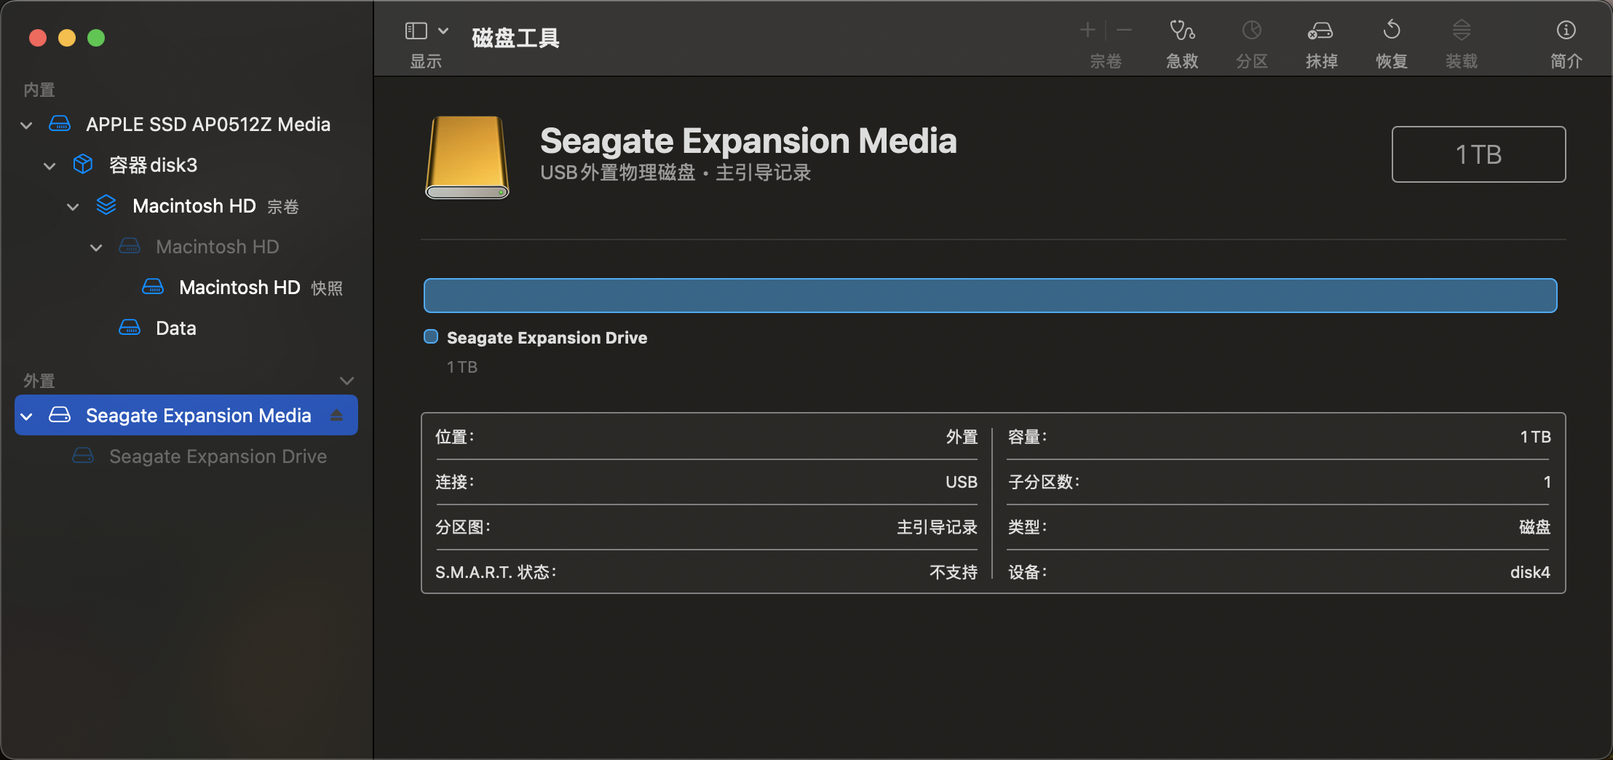The height and width of the screenshot is (760, 1613).
Task: Toggle the sidebar display (显示) button
Action: pyautogui.click(x=416, y=31)
